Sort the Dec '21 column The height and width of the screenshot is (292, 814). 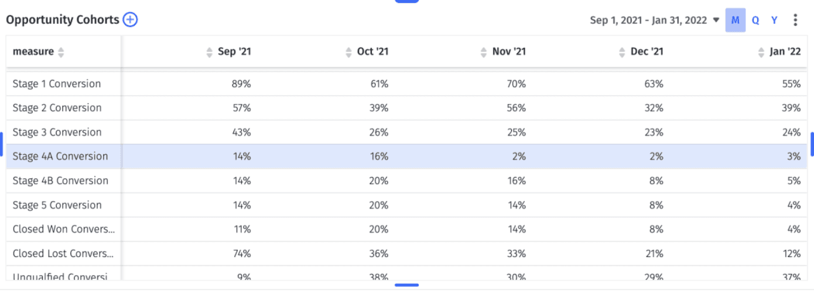[622, 52]
